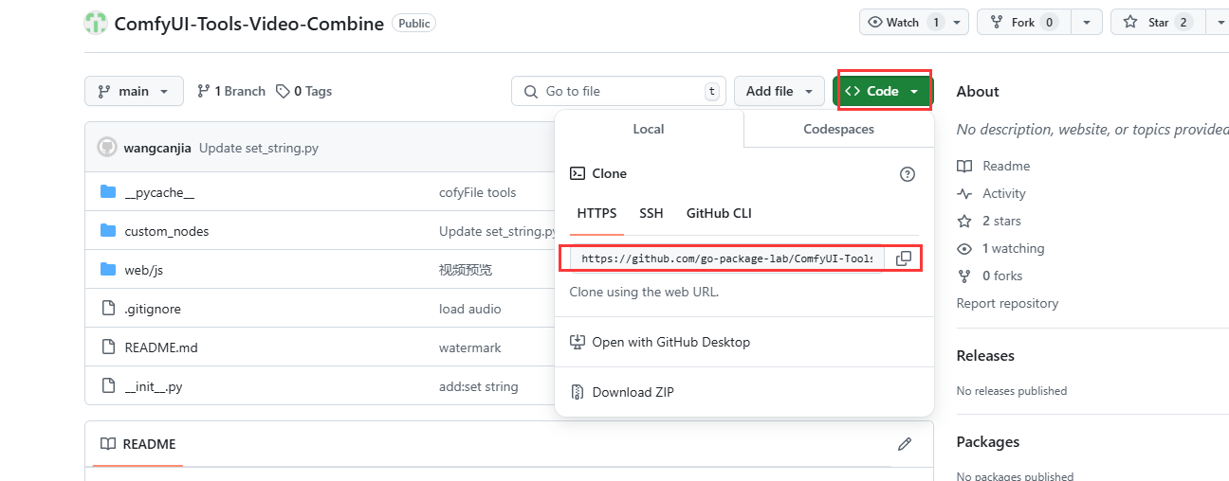This screenshot has width=1229, height=481.
Task: Open the README.md file name
Action: click(x=161, y=347)
